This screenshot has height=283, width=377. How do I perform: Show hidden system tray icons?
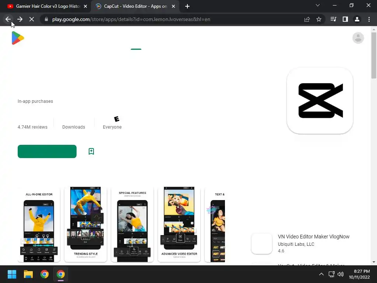321,274
